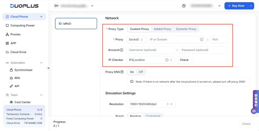Select Random brand option

(x=135, y=116)
